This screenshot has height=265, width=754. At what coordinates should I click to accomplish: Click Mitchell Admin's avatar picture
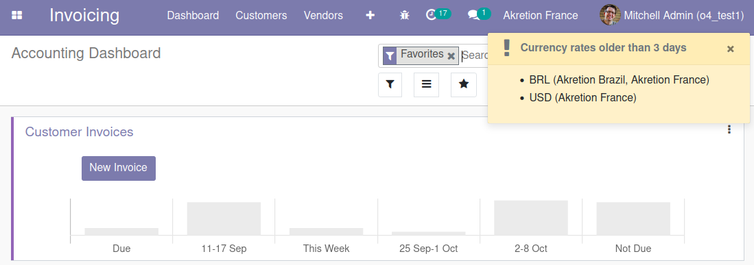coord(610,15)
